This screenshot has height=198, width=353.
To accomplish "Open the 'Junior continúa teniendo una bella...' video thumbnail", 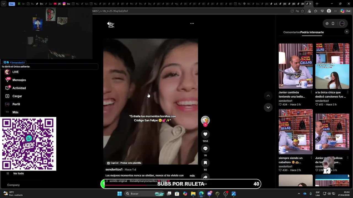I will (x=296, y=66).
